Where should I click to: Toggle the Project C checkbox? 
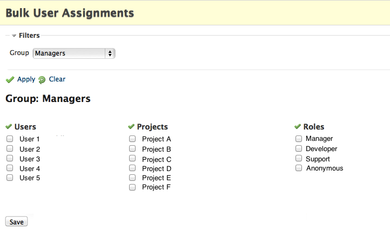pyautogui.click(x=132, y=158)
